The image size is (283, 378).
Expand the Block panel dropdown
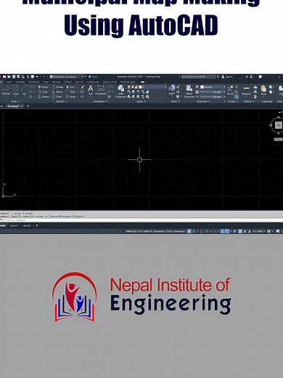(175, 101)
